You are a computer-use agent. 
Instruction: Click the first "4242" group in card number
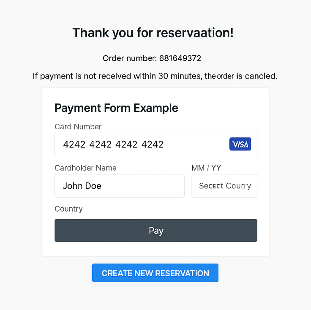[74, 144]
